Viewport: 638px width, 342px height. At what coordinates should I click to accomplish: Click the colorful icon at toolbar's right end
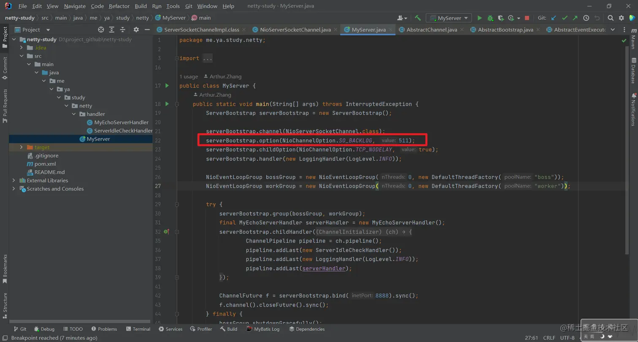(632, 18)
